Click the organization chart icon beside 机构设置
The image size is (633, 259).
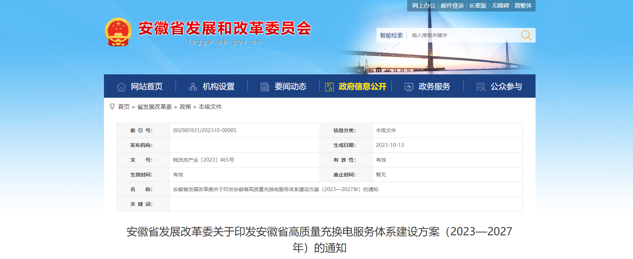point(193,87)
